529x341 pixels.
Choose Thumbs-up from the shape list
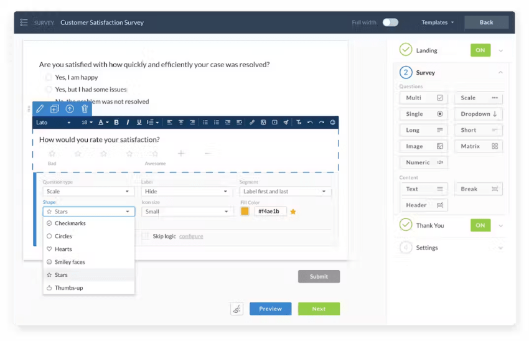tap(89, 288)
